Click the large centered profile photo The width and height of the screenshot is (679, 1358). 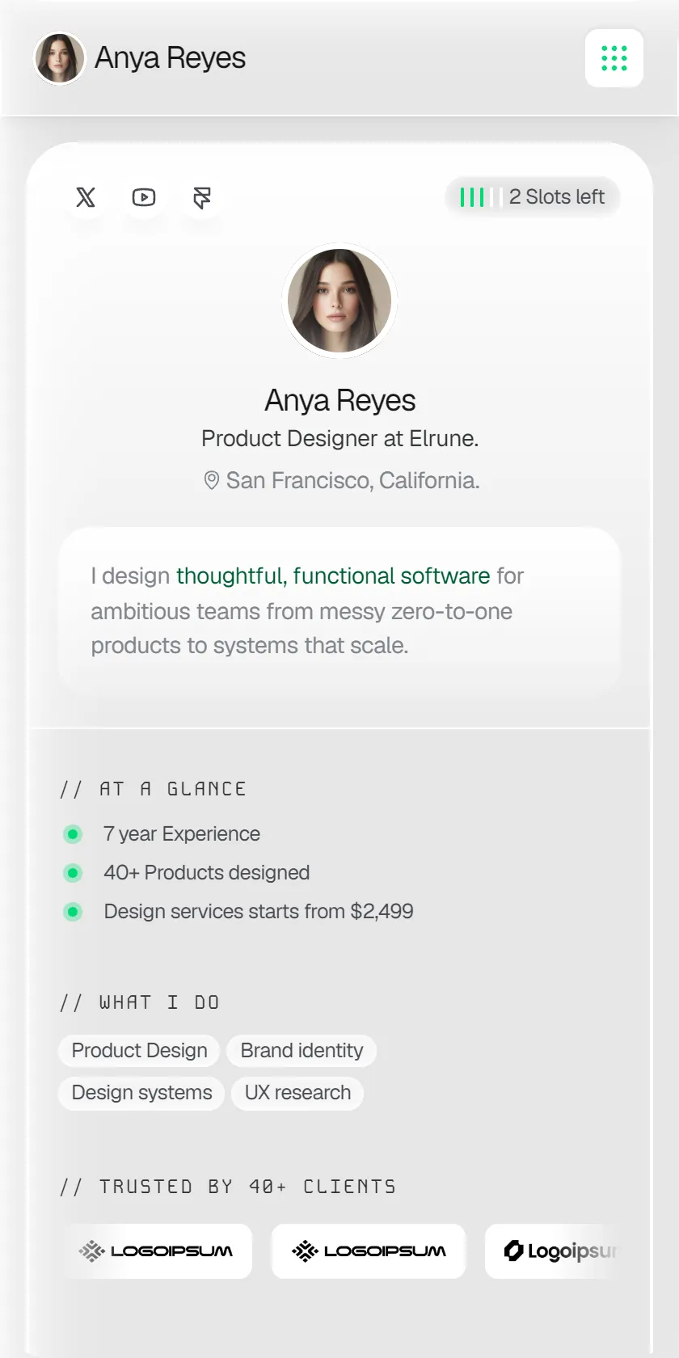[x=339, y=301]
